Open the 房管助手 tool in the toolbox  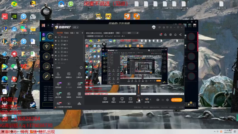tap(58, 75)
